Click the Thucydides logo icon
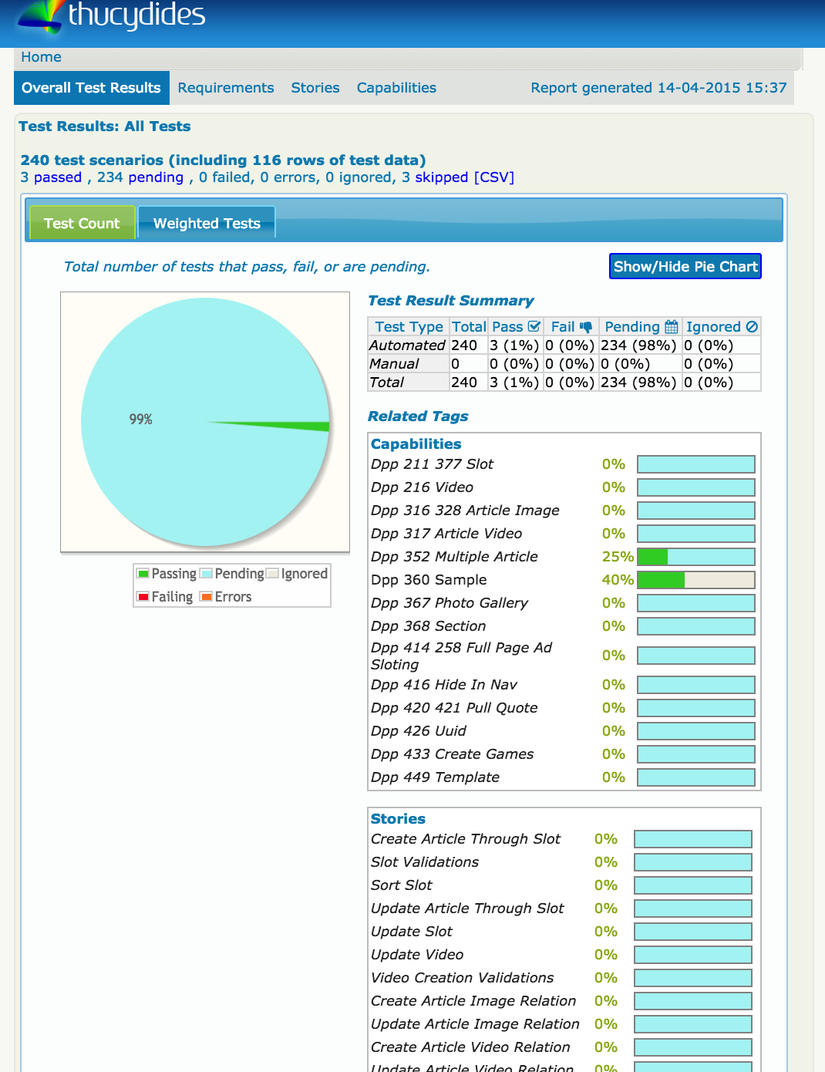This screenshot has width=825, height=1072. 40,15
